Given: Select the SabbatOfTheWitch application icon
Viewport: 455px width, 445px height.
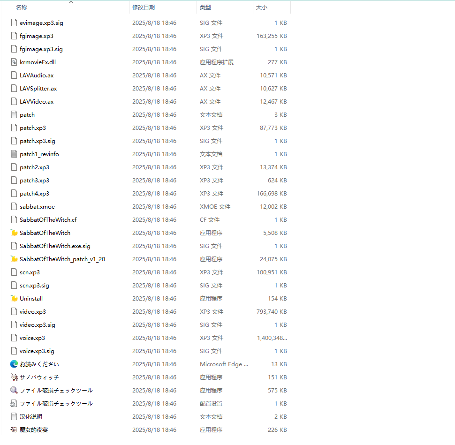Looking at the screenshot, I should tap(14, 233).
